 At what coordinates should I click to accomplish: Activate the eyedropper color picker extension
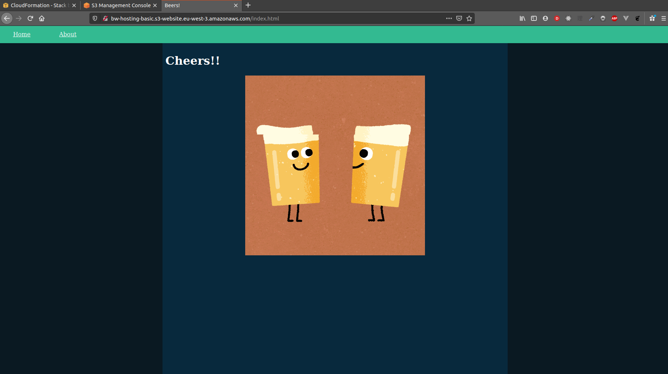[x=591, y=18]
